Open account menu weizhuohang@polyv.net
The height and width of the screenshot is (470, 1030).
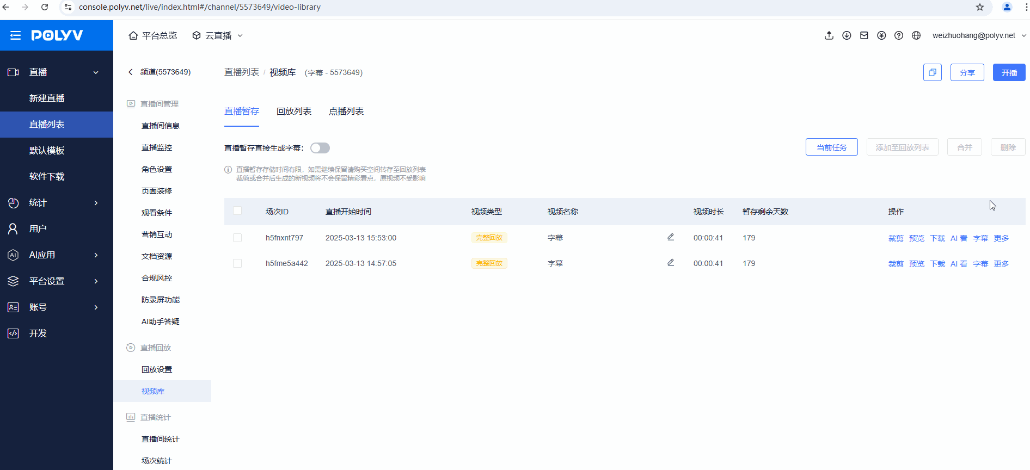pyautogui.click(x=979, y=35)
